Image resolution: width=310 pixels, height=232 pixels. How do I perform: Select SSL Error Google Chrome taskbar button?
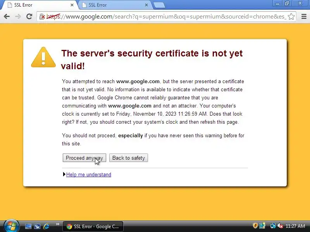point(93,226)
